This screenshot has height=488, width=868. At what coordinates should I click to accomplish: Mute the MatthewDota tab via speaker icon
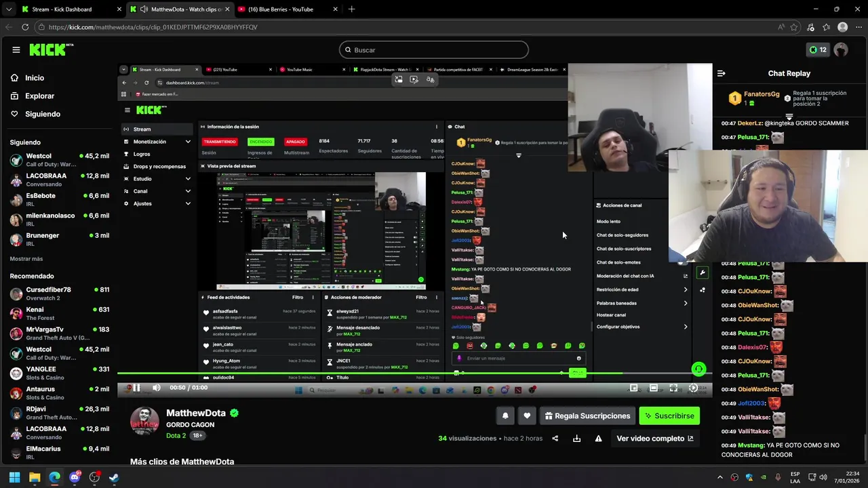tap(144, 9)
